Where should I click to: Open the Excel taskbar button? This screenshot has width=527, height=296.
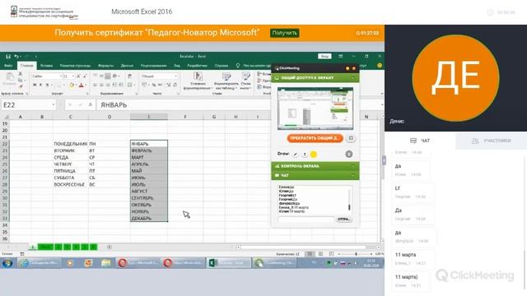(x=229, y=263)
